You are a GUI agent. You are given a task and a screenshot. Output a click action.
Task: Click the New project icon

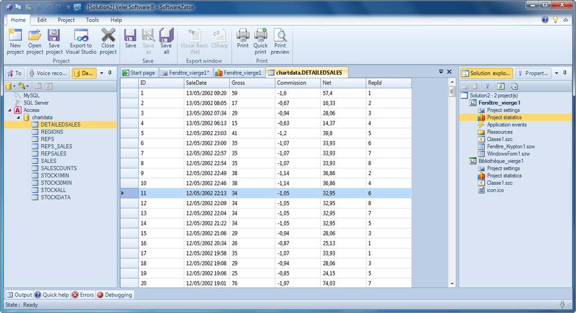15,41
